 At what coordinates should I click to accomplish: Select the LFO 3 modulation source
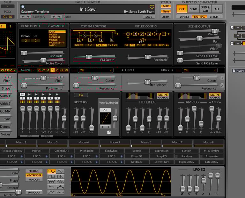pos(37,156)
